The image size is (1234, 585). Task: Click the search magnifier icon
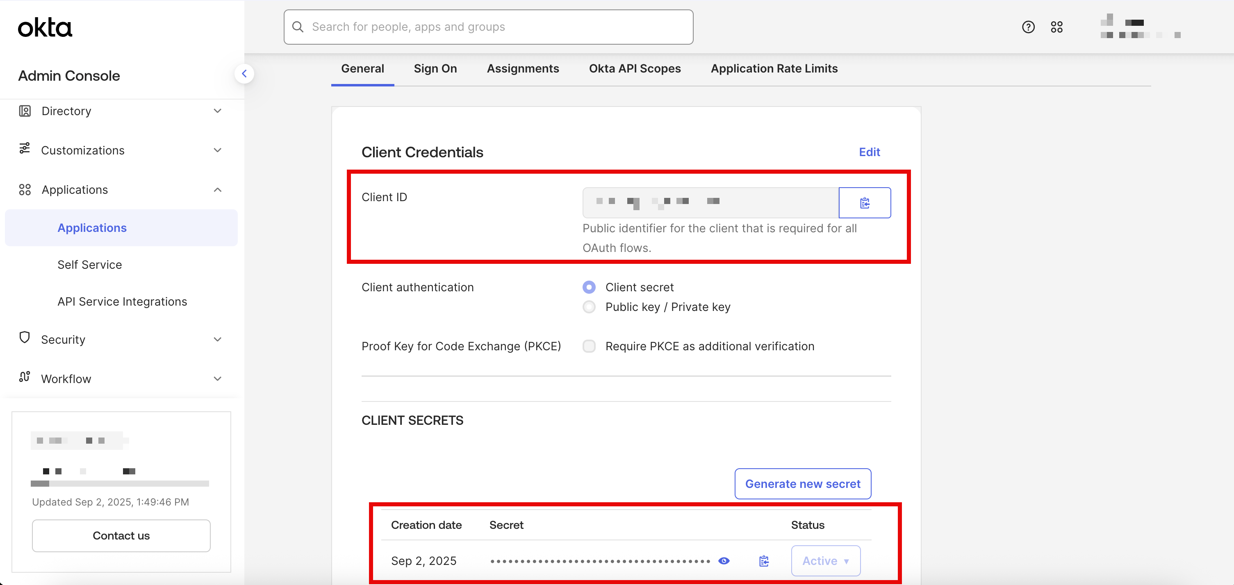[x=298, y=27]
